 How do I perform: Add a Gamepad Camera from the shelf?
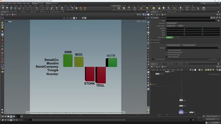[204, 9]
